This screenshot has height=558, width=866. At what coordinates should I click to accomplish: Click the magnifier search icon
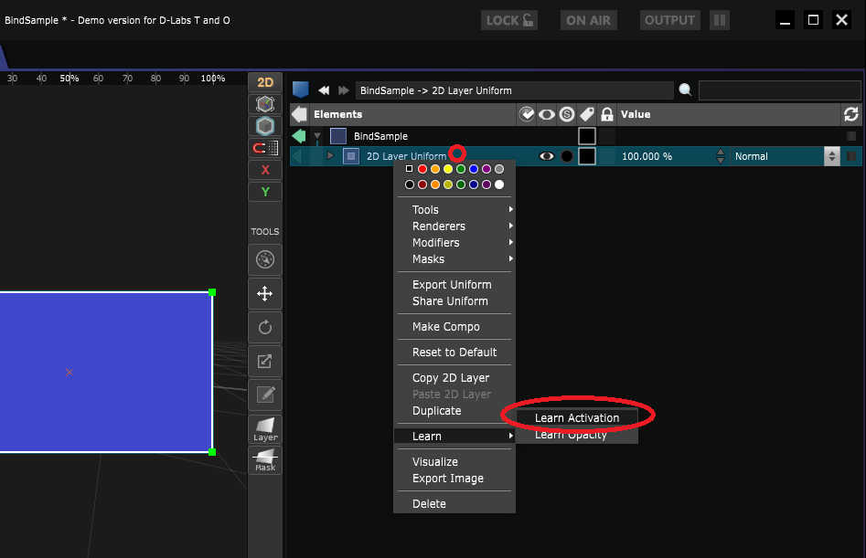click(686, 89)
